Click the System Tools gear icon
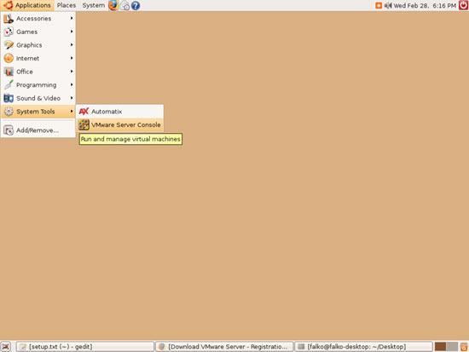The width and height of the screenshot is (469, 352). tap(9, 112)
